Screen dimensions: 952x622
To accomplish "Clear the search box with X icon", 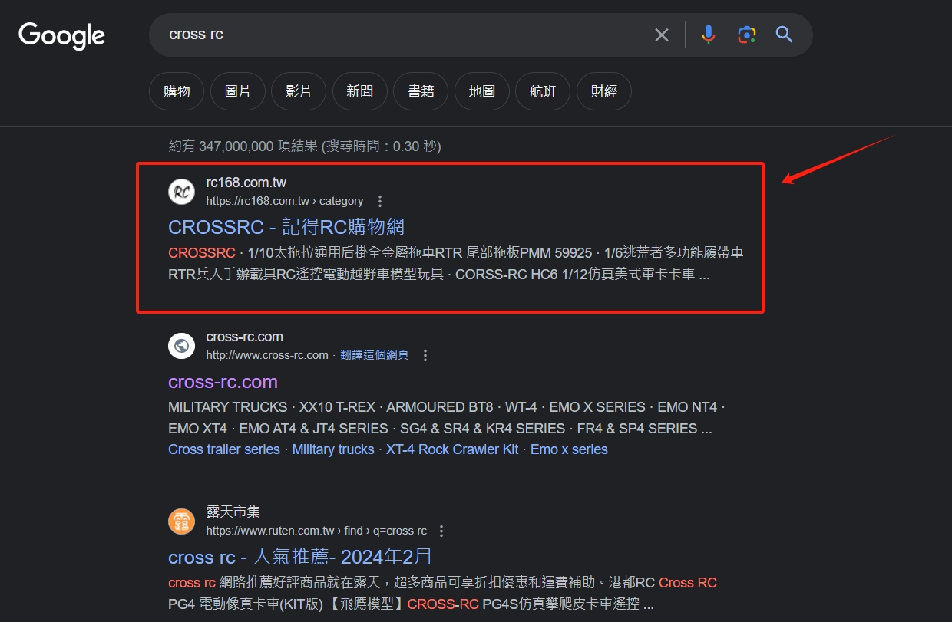I will (x=661, y=35).
